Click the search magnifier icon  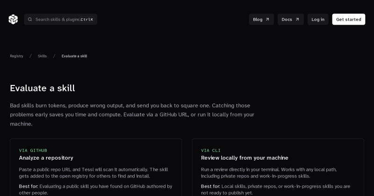pyautogui.click(x=30, y=19)
